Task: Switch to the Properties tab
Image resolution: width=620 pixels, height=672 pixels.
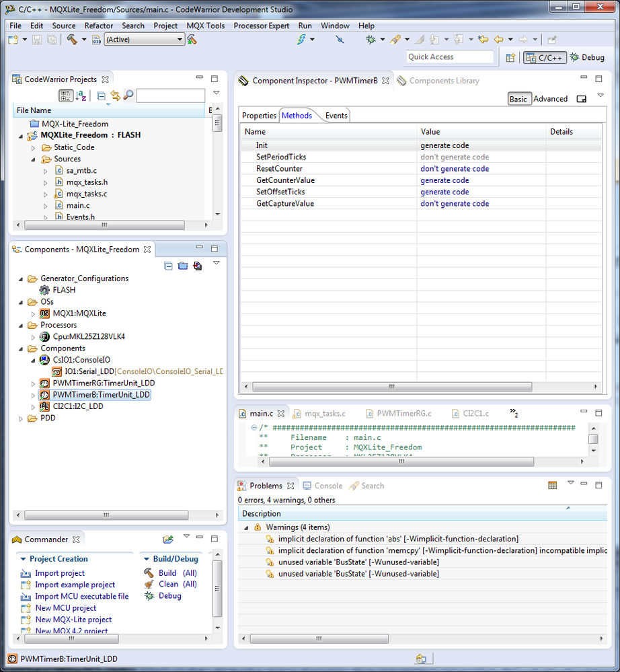Action: [x=259, y=116]
